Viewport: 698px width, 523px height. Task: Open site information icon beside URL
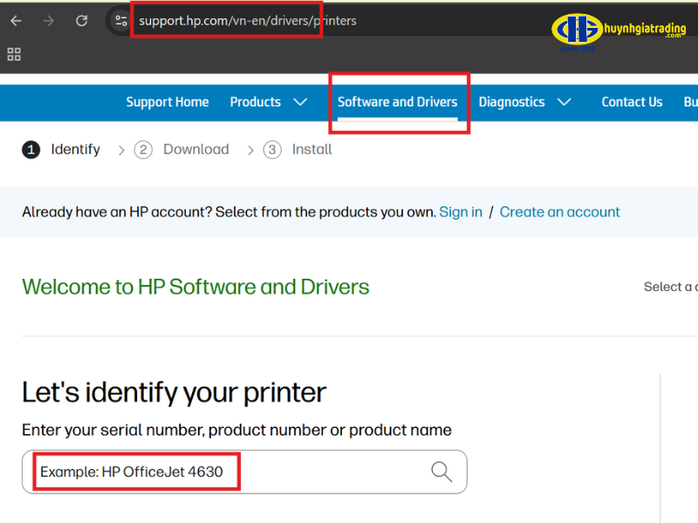[121, 21]
